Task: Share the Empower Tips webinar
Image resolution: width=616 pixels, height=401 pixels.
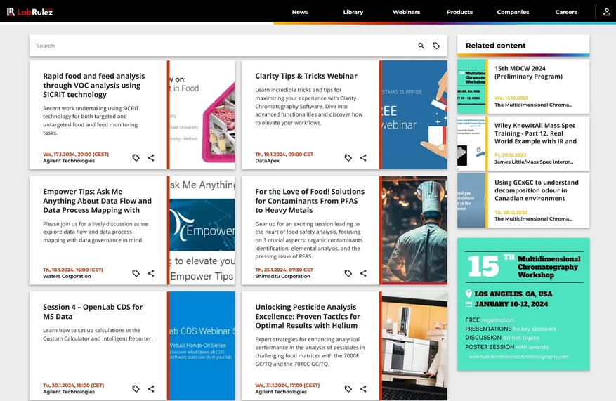Action: pos(151,273)
